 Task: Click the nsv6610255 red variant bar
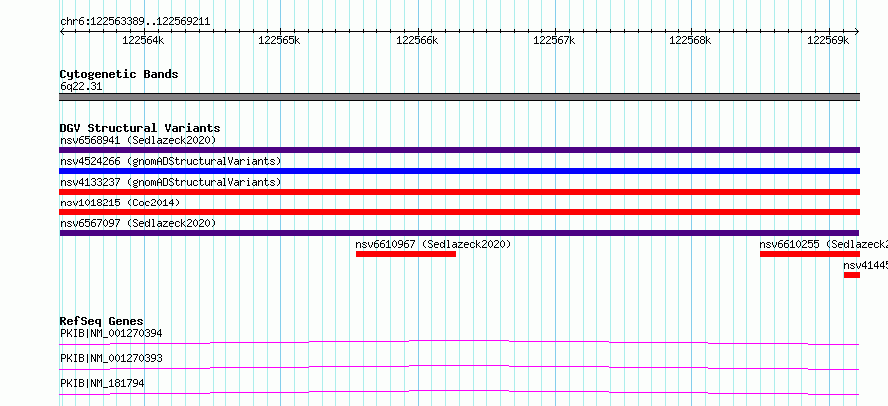[x=810, y=254]
